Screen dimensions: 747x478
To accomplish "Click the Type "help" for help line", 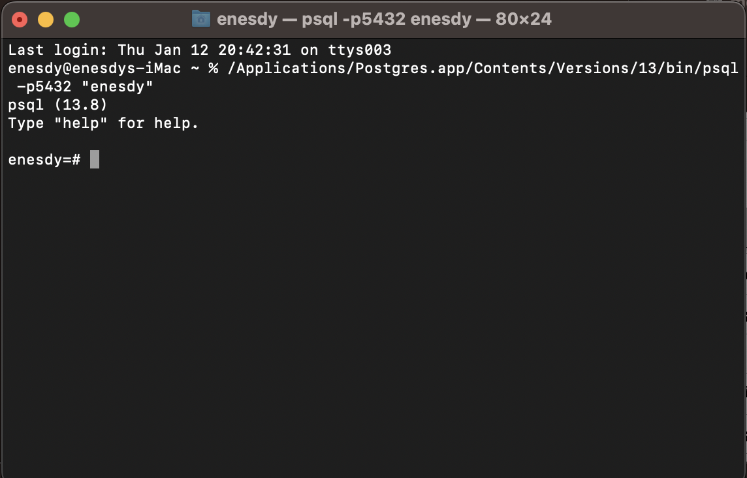I will click(101, 123).
